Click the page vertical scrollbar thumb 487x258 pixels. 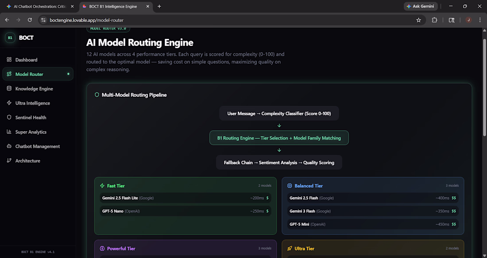484,87
